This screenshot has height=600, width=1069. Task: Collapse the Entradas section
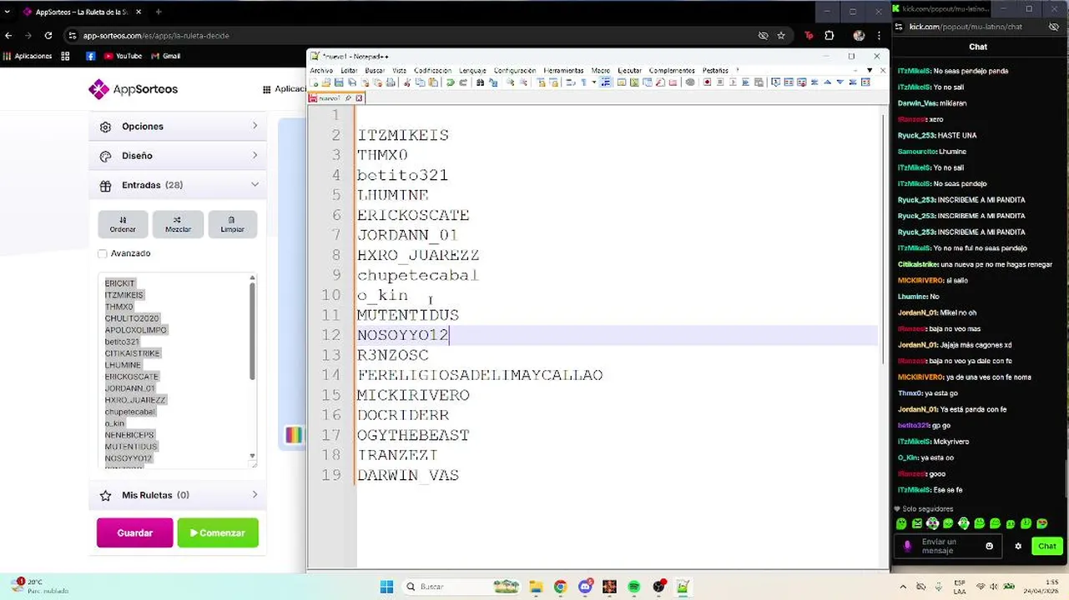[x=177, y=185]
